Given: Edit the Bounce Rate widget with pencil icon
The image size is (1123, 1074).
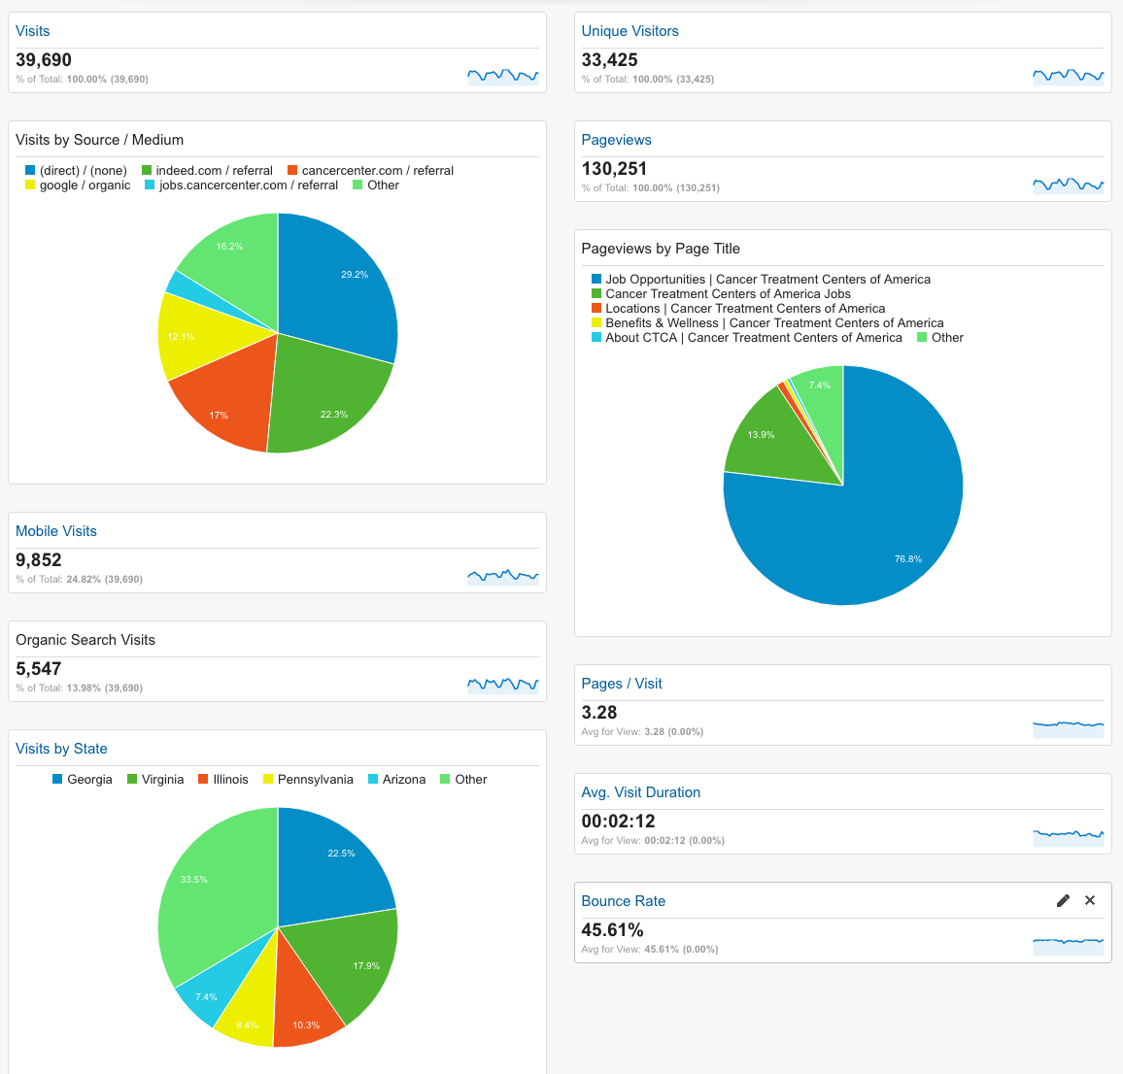Looking at the screenshot, I should pos(1063,901).
